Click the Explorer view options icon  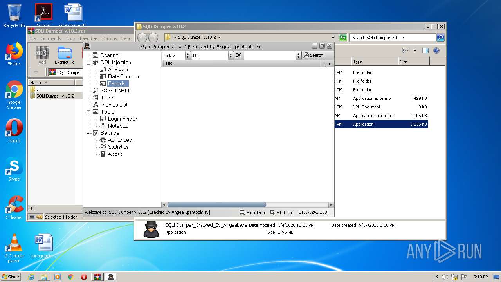pos(405,51)
